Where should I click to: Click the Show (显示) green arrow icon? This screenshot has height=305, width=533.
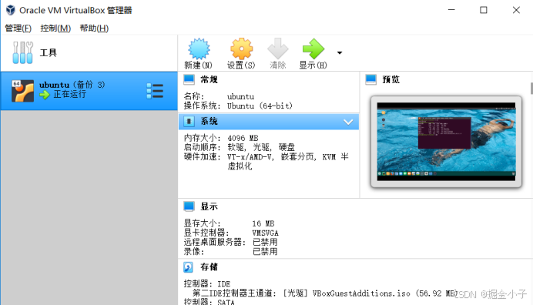click(313, 49)
